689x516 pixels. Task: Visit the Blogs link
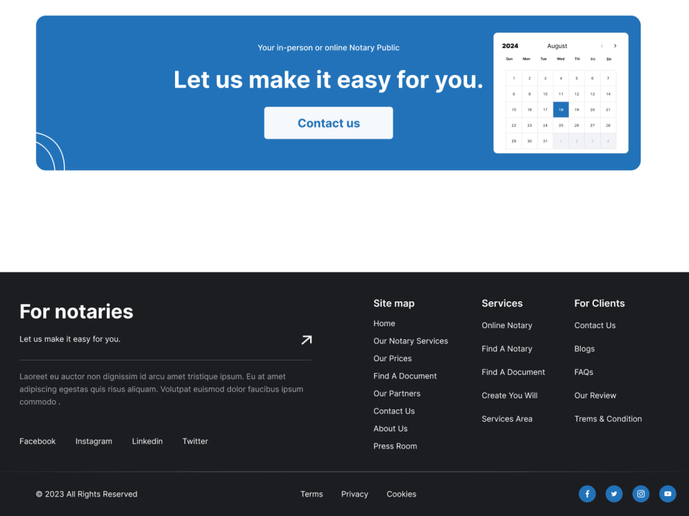coord(584,349)
